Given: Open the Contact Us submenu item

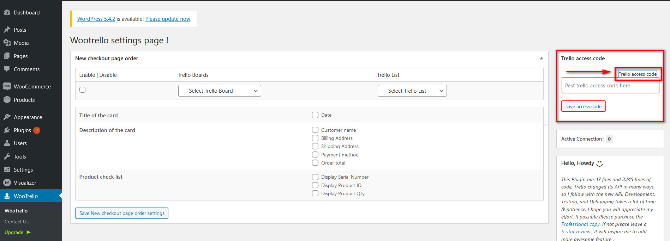Looking at the screenshot, I should click(x=17, y=222).
